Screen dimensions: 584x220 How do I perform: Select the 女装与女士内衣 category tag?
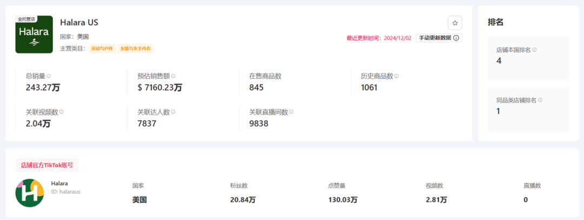pos(136,49)
